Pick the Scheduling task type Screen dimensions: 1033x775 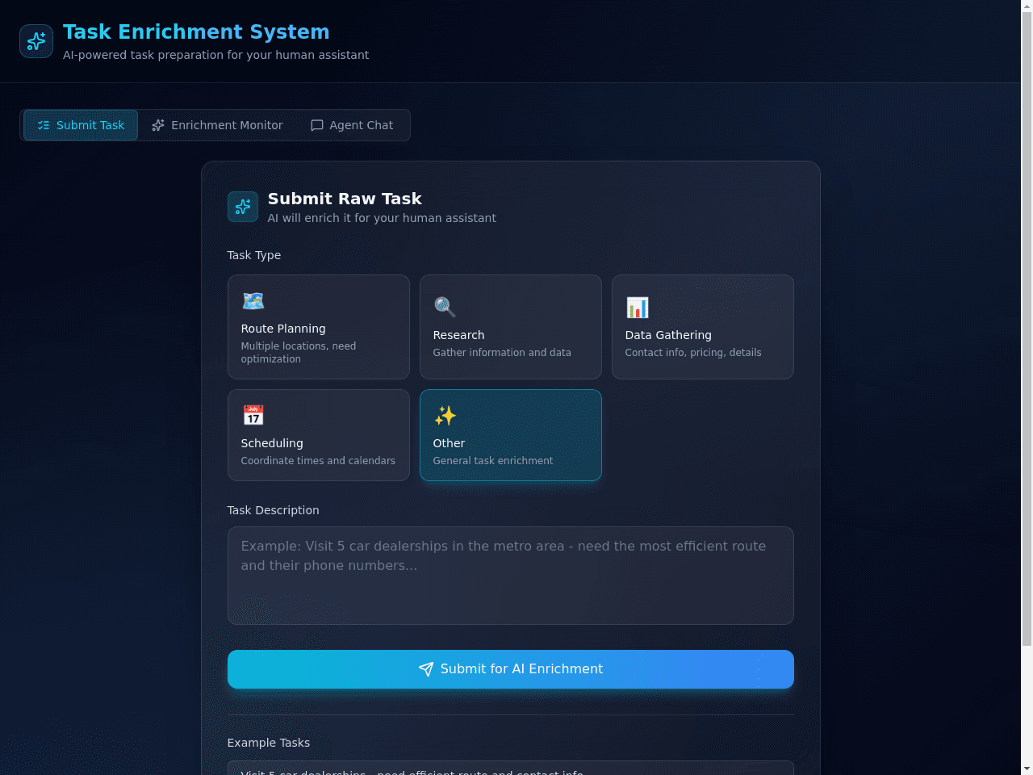(319, 435)
